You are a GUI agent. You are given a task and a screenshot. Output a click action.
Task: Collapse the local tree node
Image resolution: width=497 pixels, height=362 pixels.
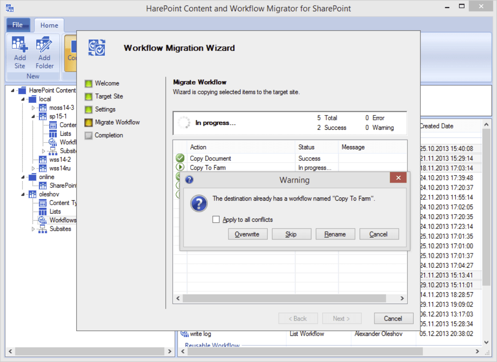click(23, 99)
